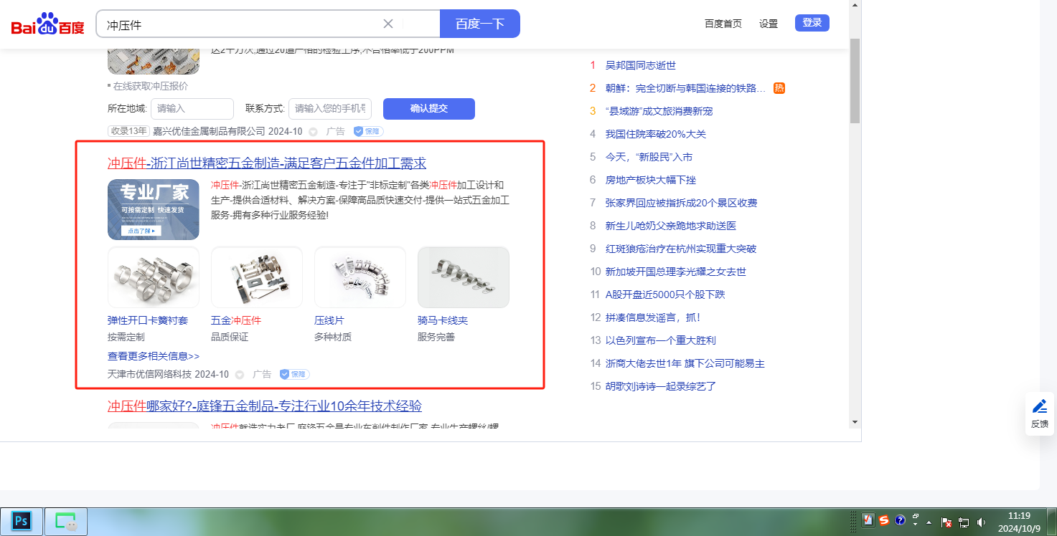Click the 压线片 product image

click(x=360, y=277)
